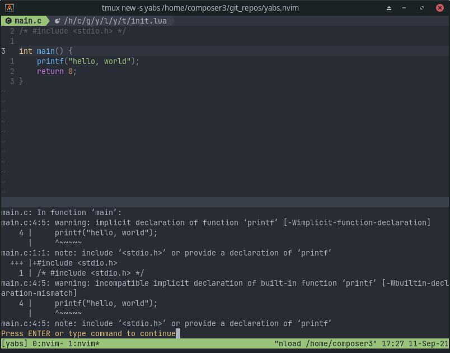Screen dimensions: 450x353
Task: Select tmux window 1:nvim* in status bar
Action: click(x=84, y=343)
